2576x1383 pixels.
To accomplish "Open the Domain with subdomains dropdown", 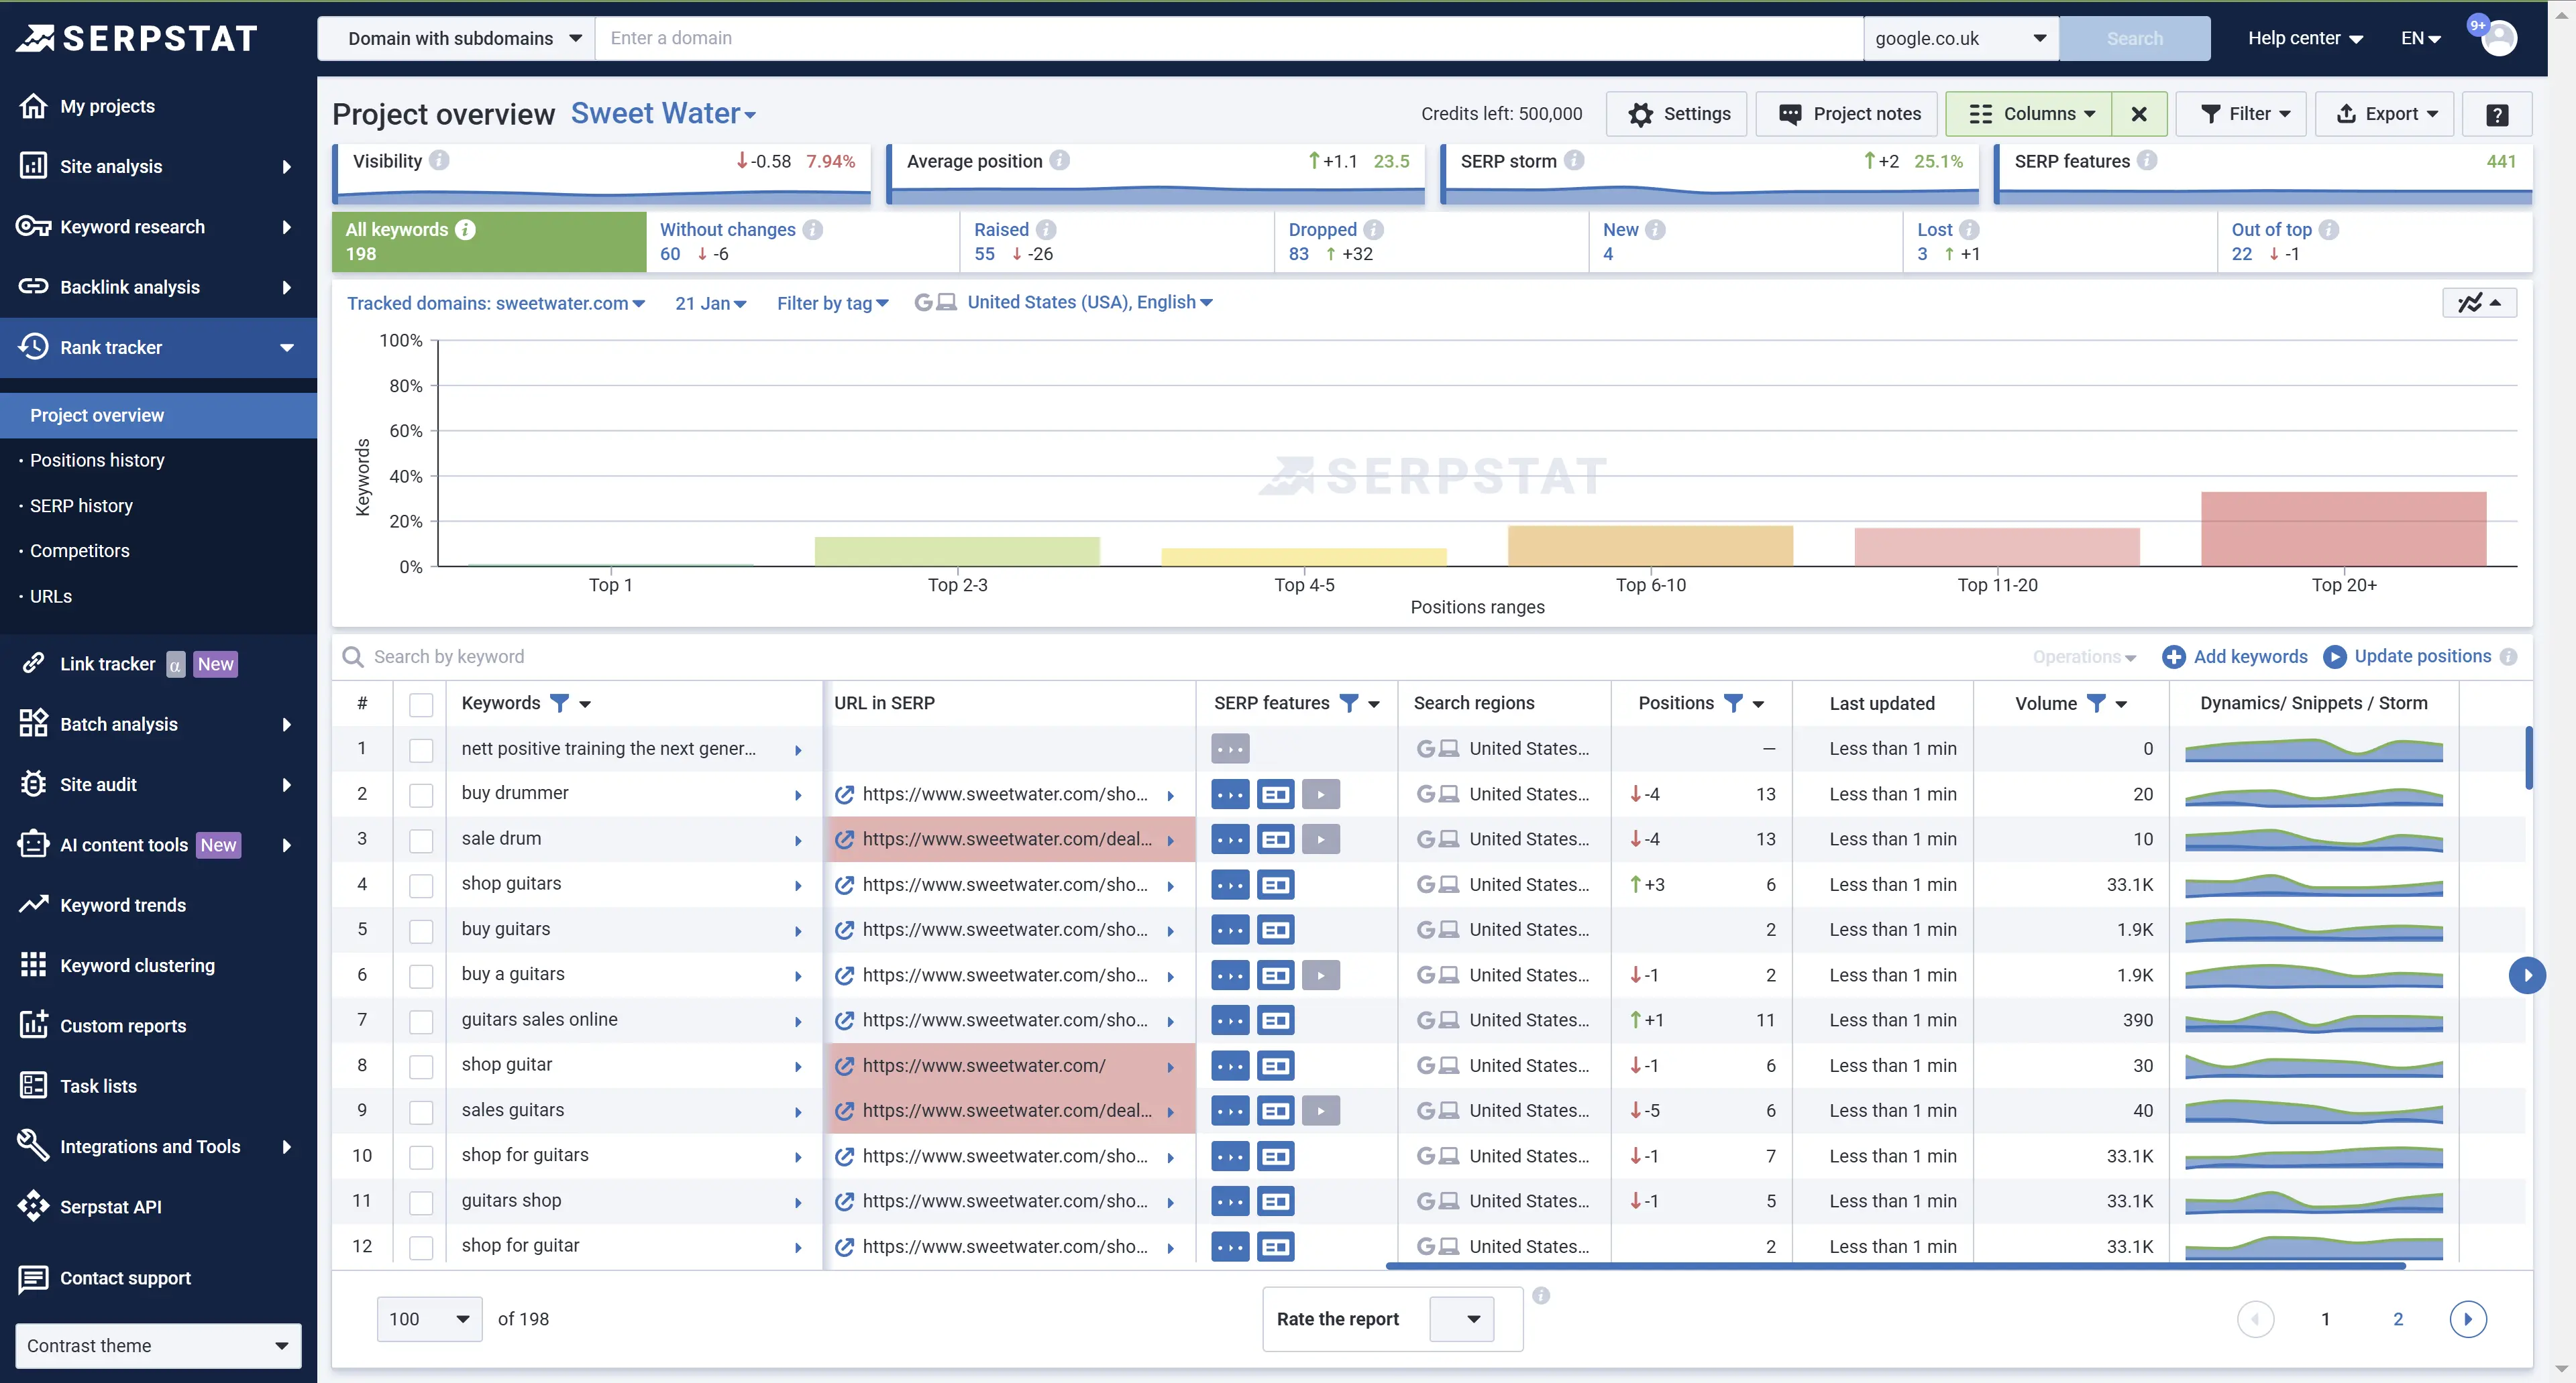I will click(456, 38).
